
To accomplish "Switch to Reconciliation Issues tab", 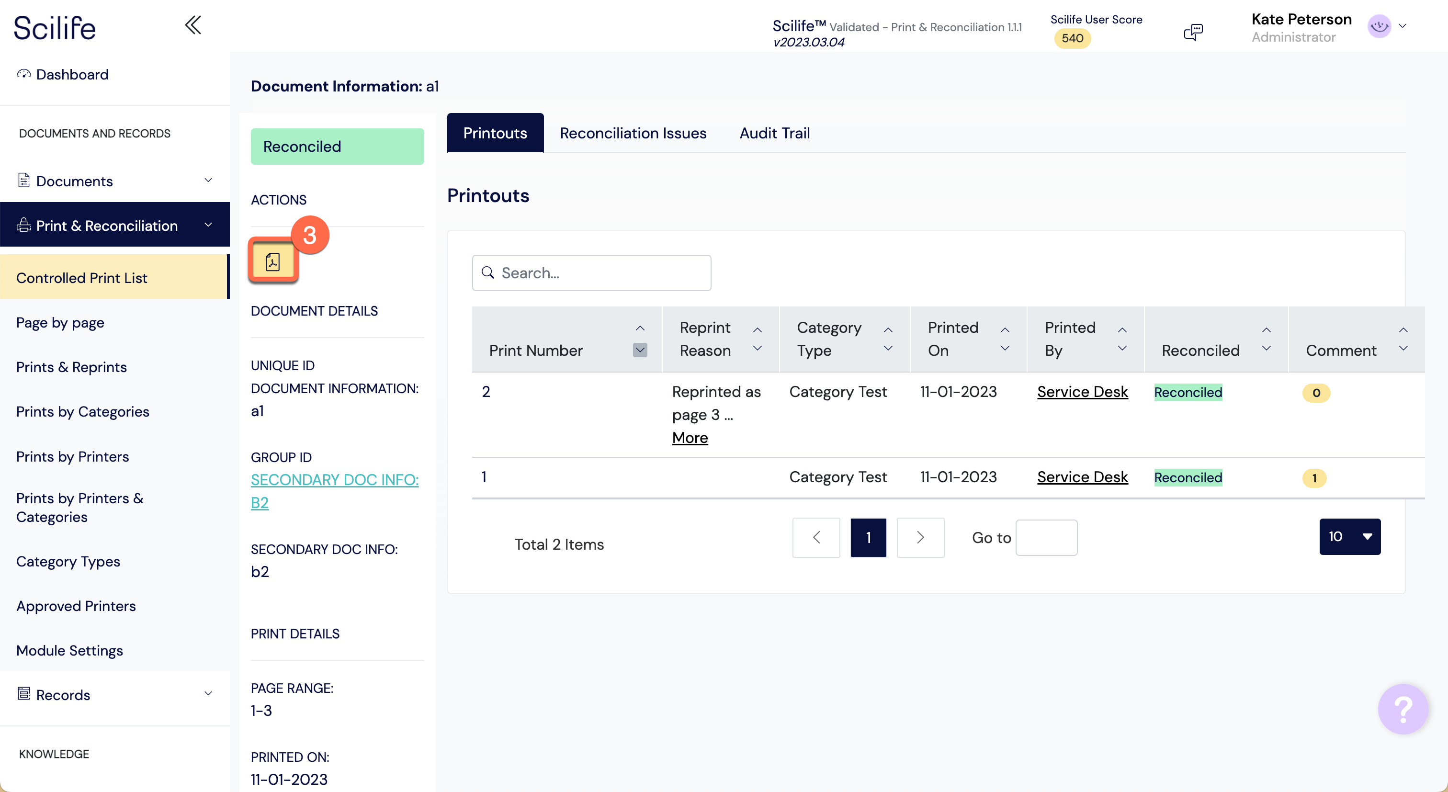I will (x=633, y=133).
